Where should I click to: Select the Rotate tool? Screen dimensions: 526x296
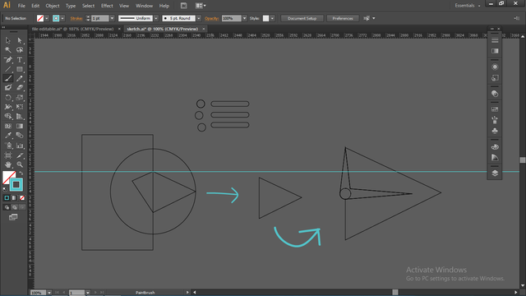(x=8, y=97)
